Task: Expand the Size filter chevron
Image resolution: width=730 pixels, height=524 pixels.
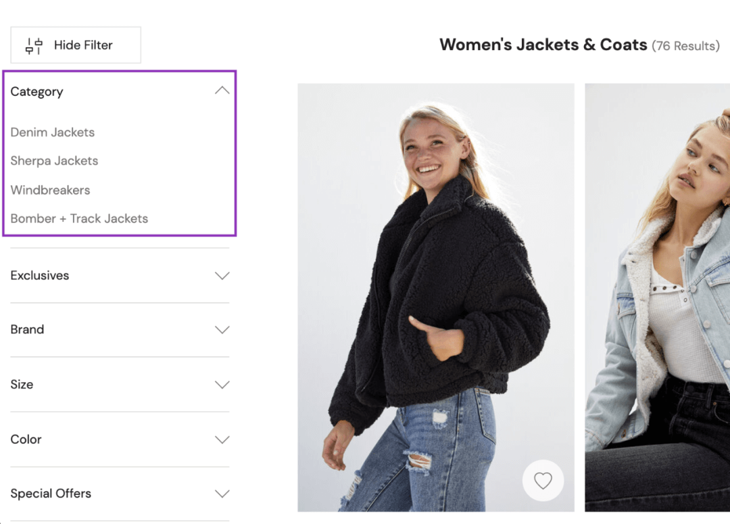Action: coord(222,385)
